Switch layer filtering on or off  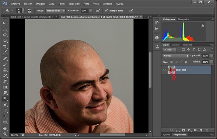point(213,49)
